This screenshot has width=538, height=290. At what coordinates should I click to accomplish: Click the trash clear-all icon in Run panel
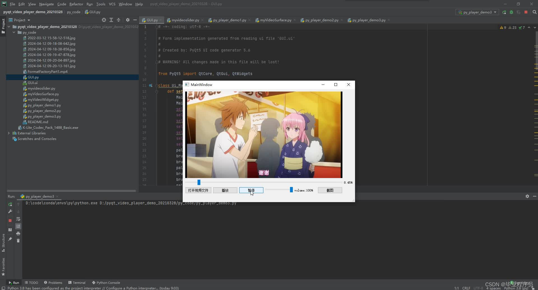click(18, 240)
